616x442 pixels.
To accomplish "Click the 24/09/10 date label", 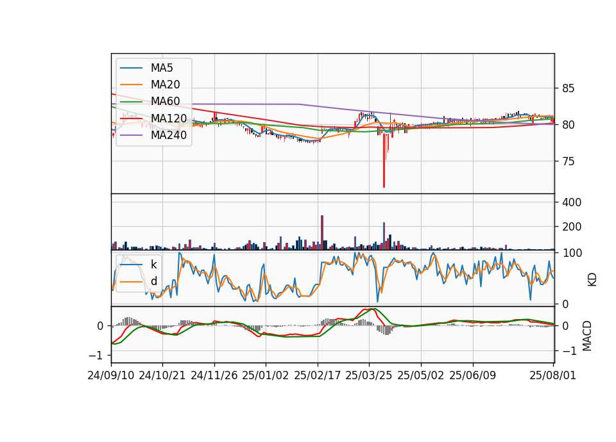I will (111, 375).
